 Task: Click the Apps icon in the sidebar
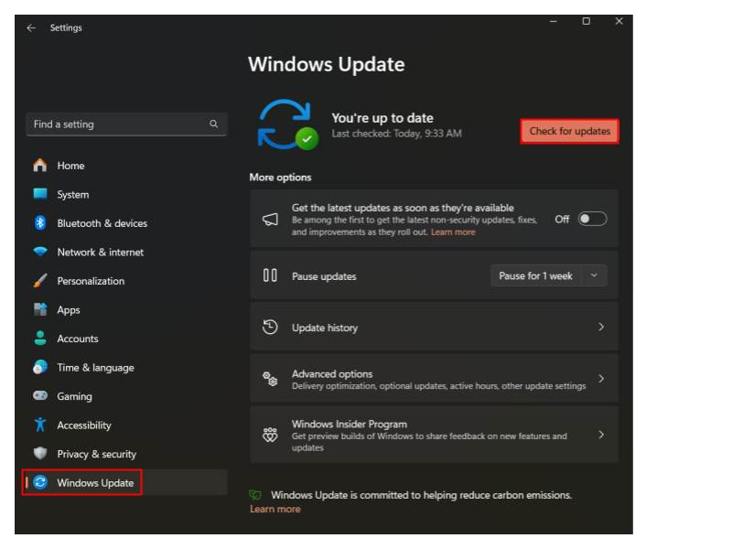(40, 309)
